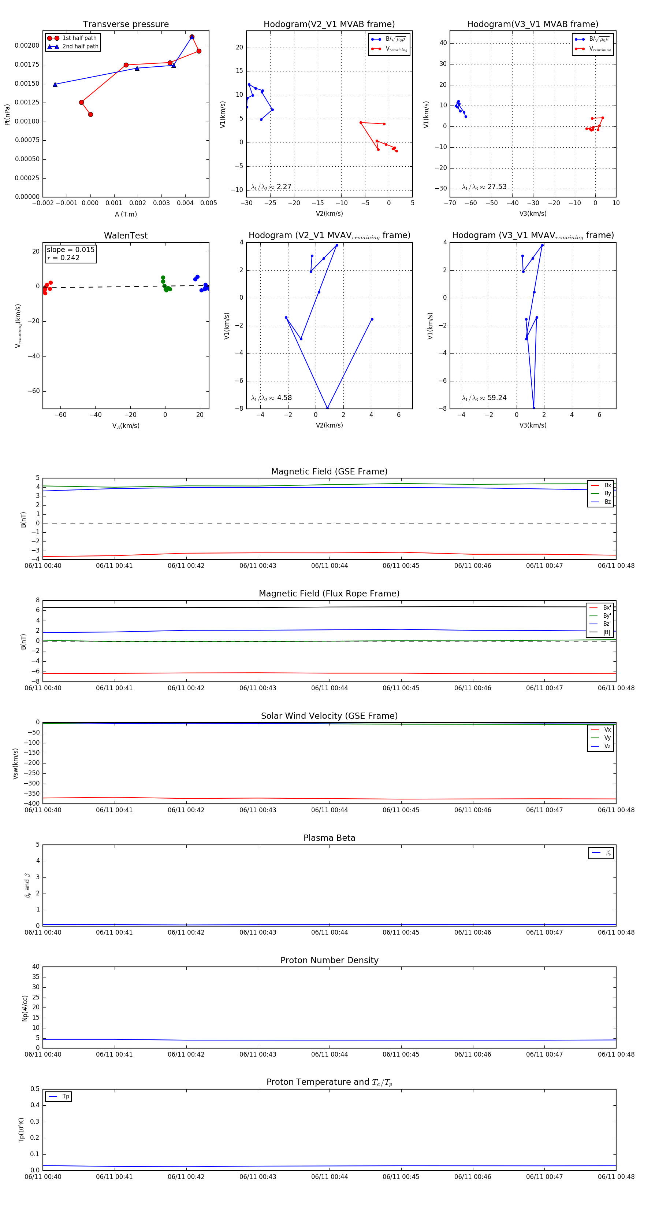Click the 'By' legend entry in GSE plot
This screenshot has height=1209, width=659.
click(601, 494)
